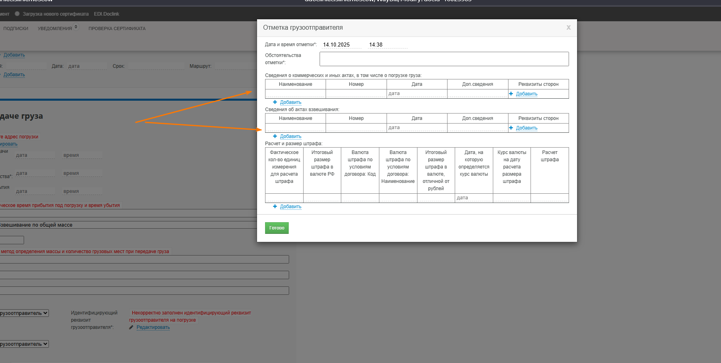Screen dimensions: 721x363
Task: Expand the first грузоотправитель dropdown
Action: click(x=24, y=313)
